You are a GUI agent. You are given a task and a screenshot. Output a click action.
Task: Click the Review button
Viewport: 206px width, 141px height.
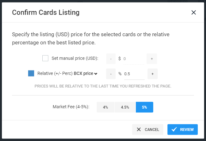(183, 129)
